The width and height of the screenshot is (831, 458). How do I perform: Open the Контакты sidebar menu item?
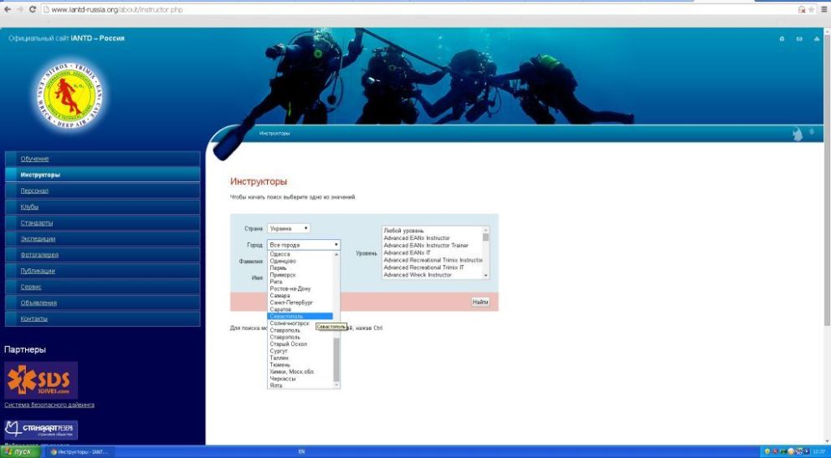point(102,318)
